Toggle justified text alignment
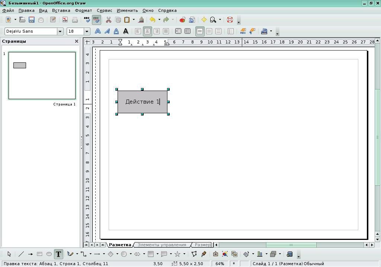This screenshot has width=381, height=267. tap(166, 31)
